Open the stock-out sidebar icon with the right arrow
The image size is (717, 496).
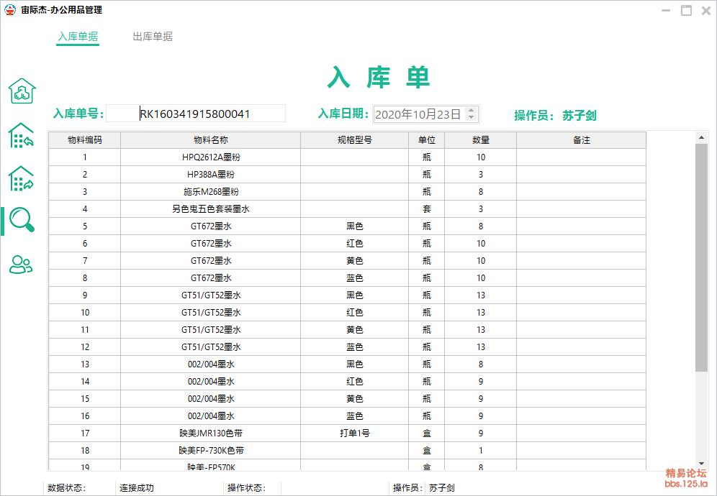tap(22, 178)
